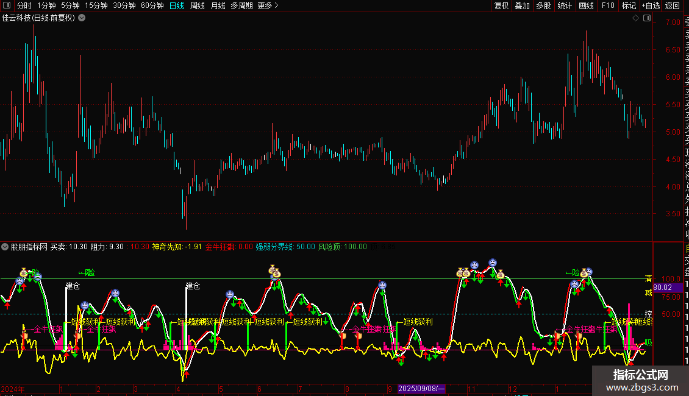
Task: Click the 阻力: 9.30 value
Action: coord(107,247)
